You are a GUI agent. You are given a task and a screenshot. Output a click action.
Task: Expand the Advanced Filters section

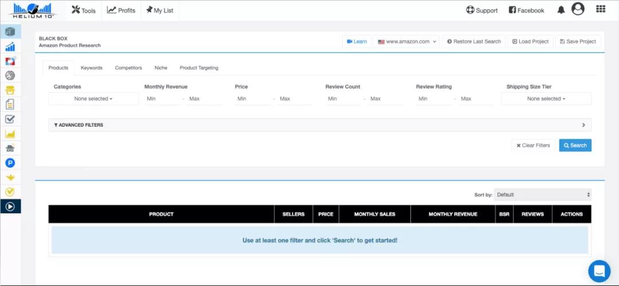(319, 125)
